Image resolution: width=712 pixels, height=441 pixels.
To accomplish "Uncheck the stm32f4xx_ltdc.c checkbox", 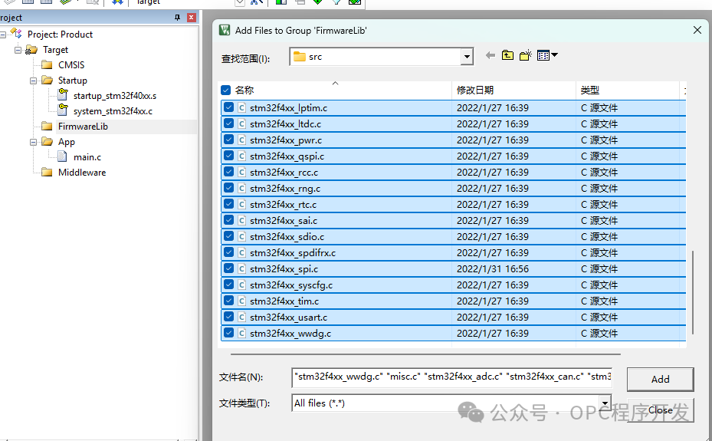I will click(229, 123).
